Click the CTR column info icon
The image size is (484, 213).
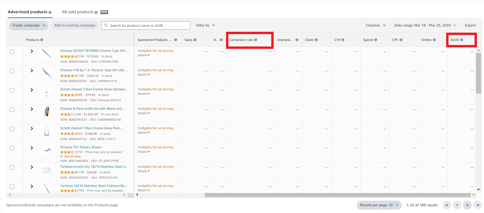[x=343, y=40]
